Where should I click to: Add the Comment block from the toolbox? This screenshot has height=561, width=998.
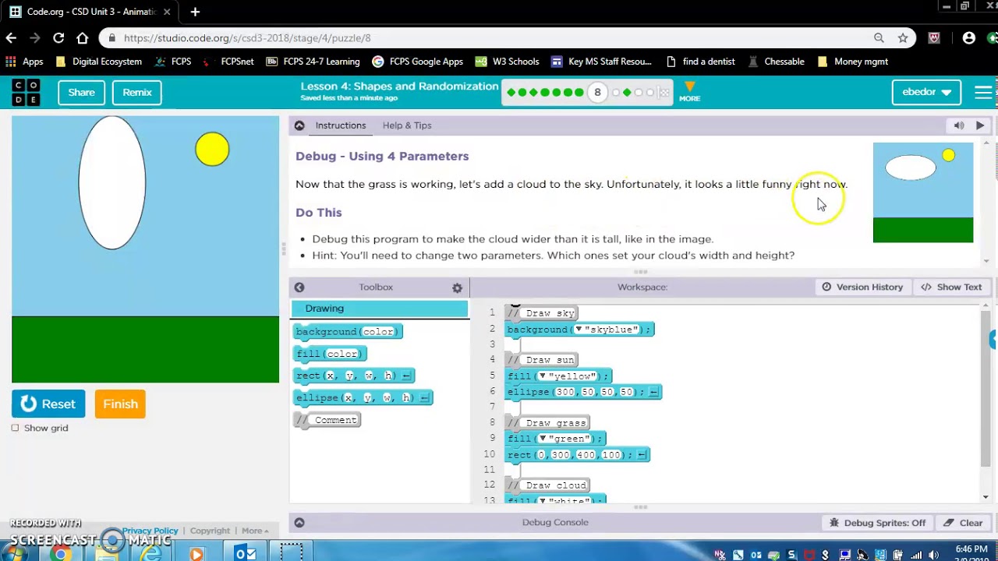coord(327,420)
